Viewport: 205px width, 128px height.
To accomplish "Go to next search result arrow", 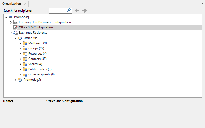I will tap(84, 10).
